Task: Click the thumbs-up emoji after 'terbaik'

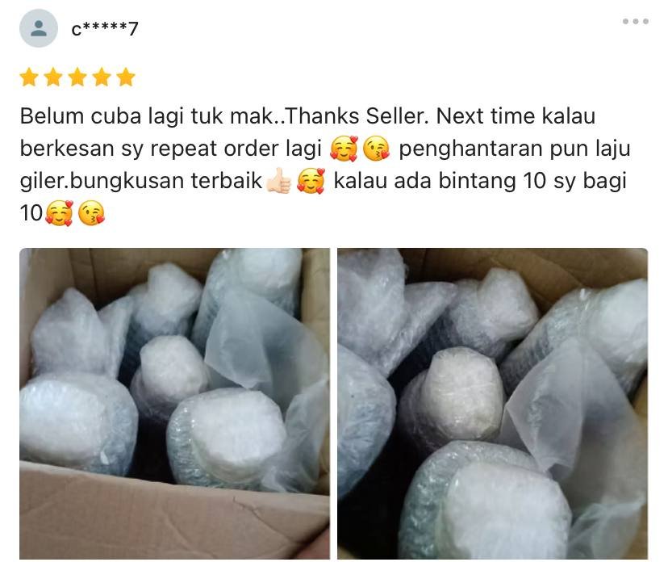Action: (x=278, y=181)
